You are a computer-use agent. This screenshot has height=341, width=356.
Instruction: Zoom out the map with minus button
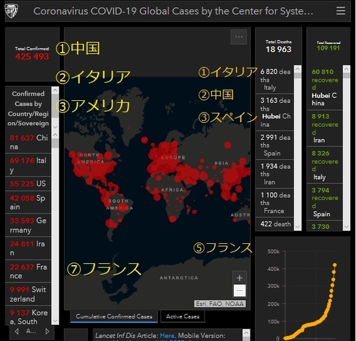point(239,291)
